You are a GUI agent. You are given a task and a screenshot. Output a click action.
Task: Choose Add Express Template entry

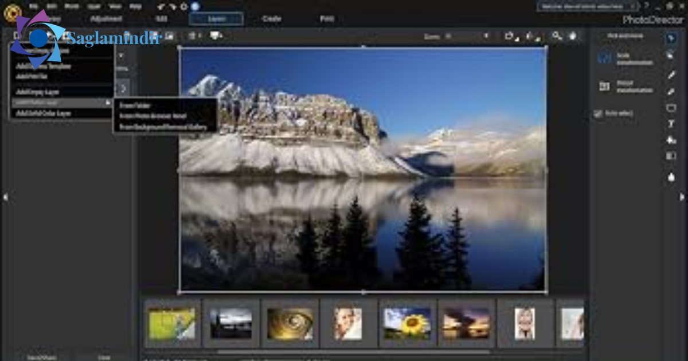coord(43,66)
